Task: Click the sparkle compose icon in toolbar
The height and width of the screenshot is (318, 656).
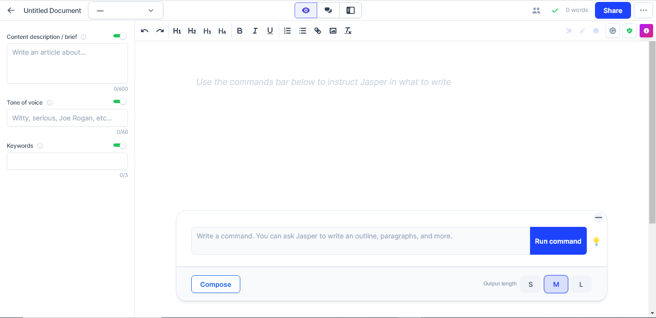Action: click(x=569, y=31)
